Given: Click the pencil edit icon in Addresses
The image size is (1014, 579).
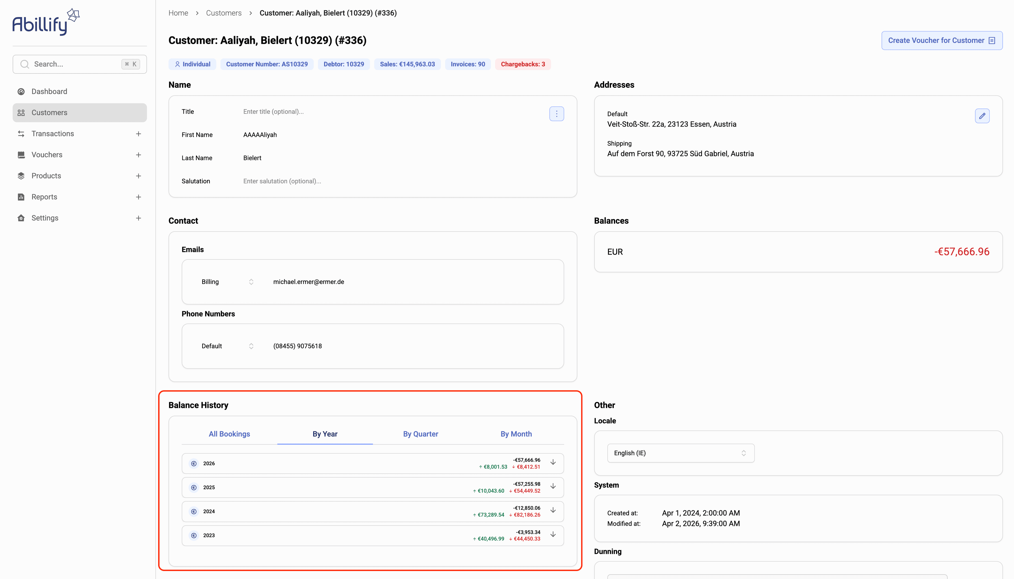Looking at the screenshot, I should [x=982, y=116].
